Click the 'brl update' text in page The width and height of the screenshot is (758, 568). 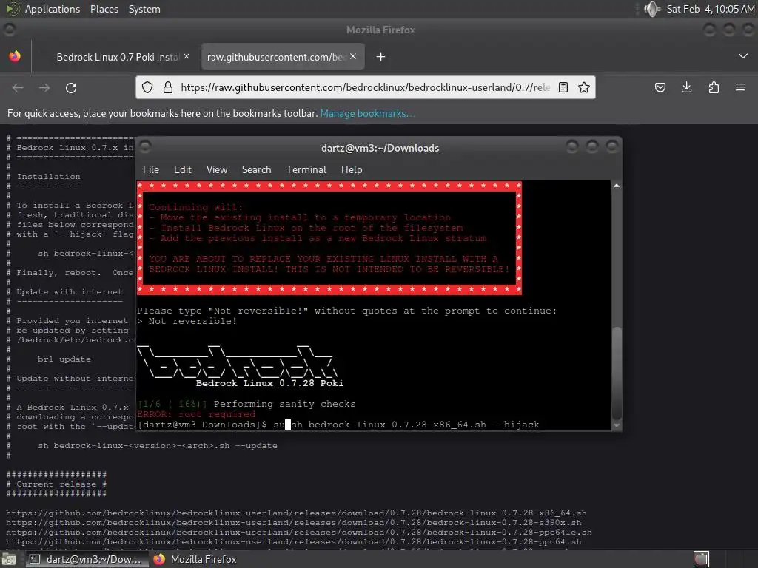(x=64, y=359)
